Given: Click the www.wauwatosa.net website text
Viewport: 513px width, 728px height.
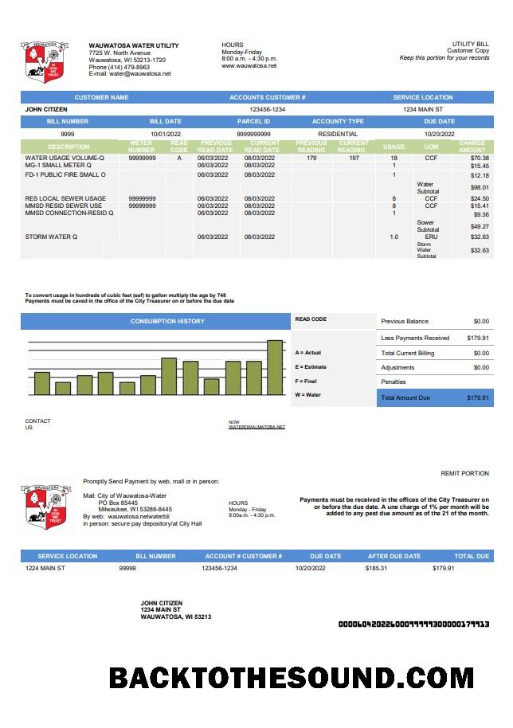Looking at the screenshot, I should [x=249, y=66].
